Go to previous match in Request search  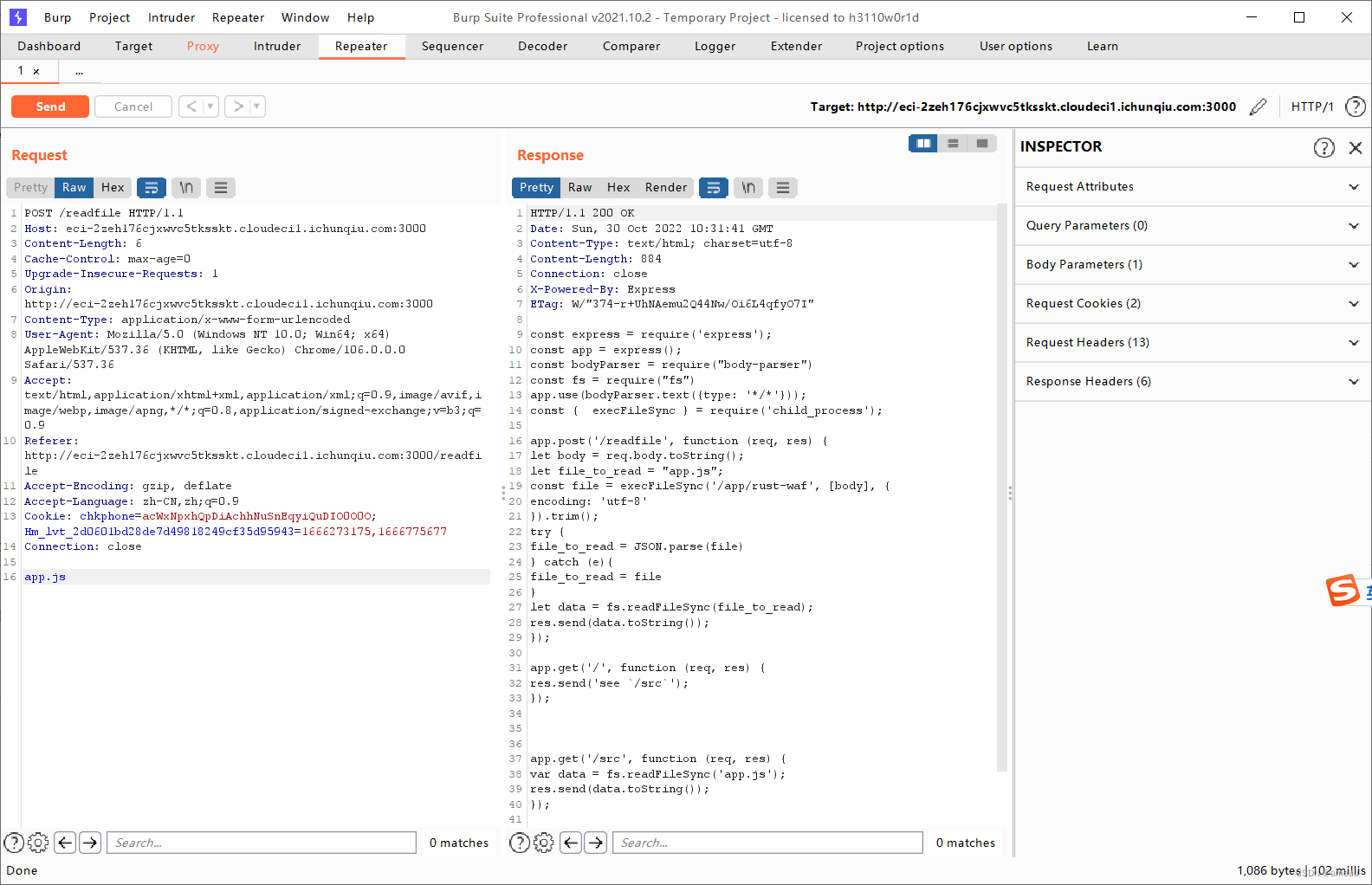tap(65, 843)
